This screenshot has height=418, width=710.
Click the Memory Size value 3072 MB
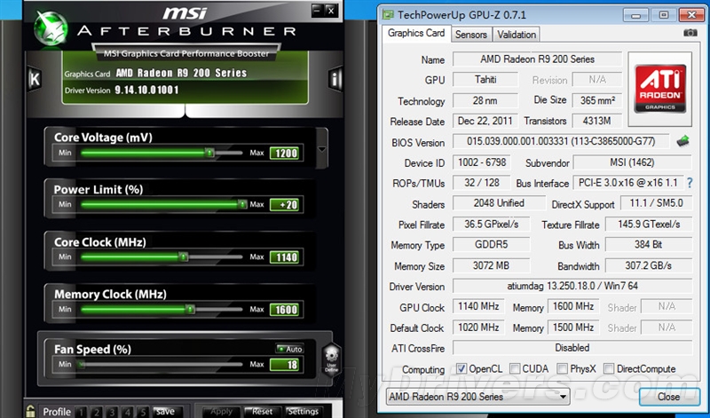tap(492, 265)
